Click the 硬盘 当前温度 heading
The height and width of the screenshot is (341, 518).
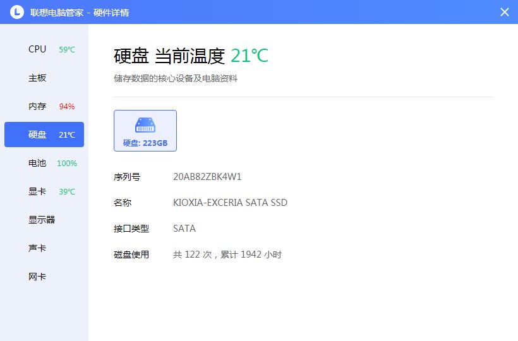click(169, 56)
